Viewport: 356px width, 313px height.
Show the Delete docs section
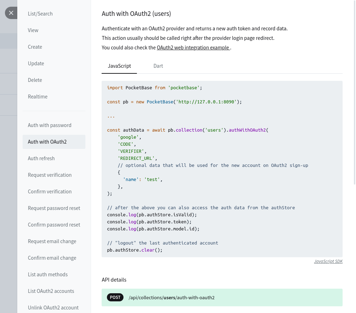click(35, 80)
